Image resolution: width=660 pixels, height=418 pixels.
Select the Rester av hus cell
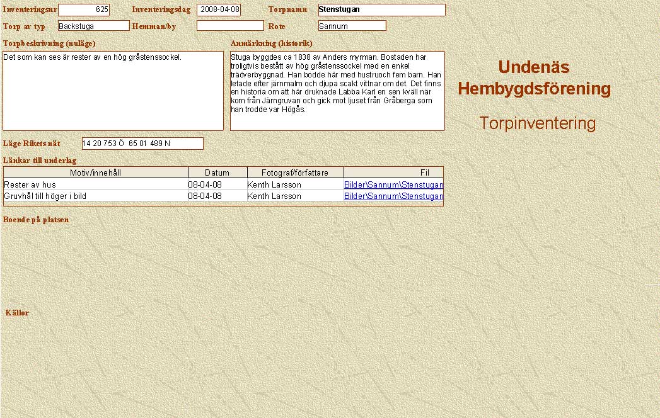pyautogui.click(x=95, y=185)
